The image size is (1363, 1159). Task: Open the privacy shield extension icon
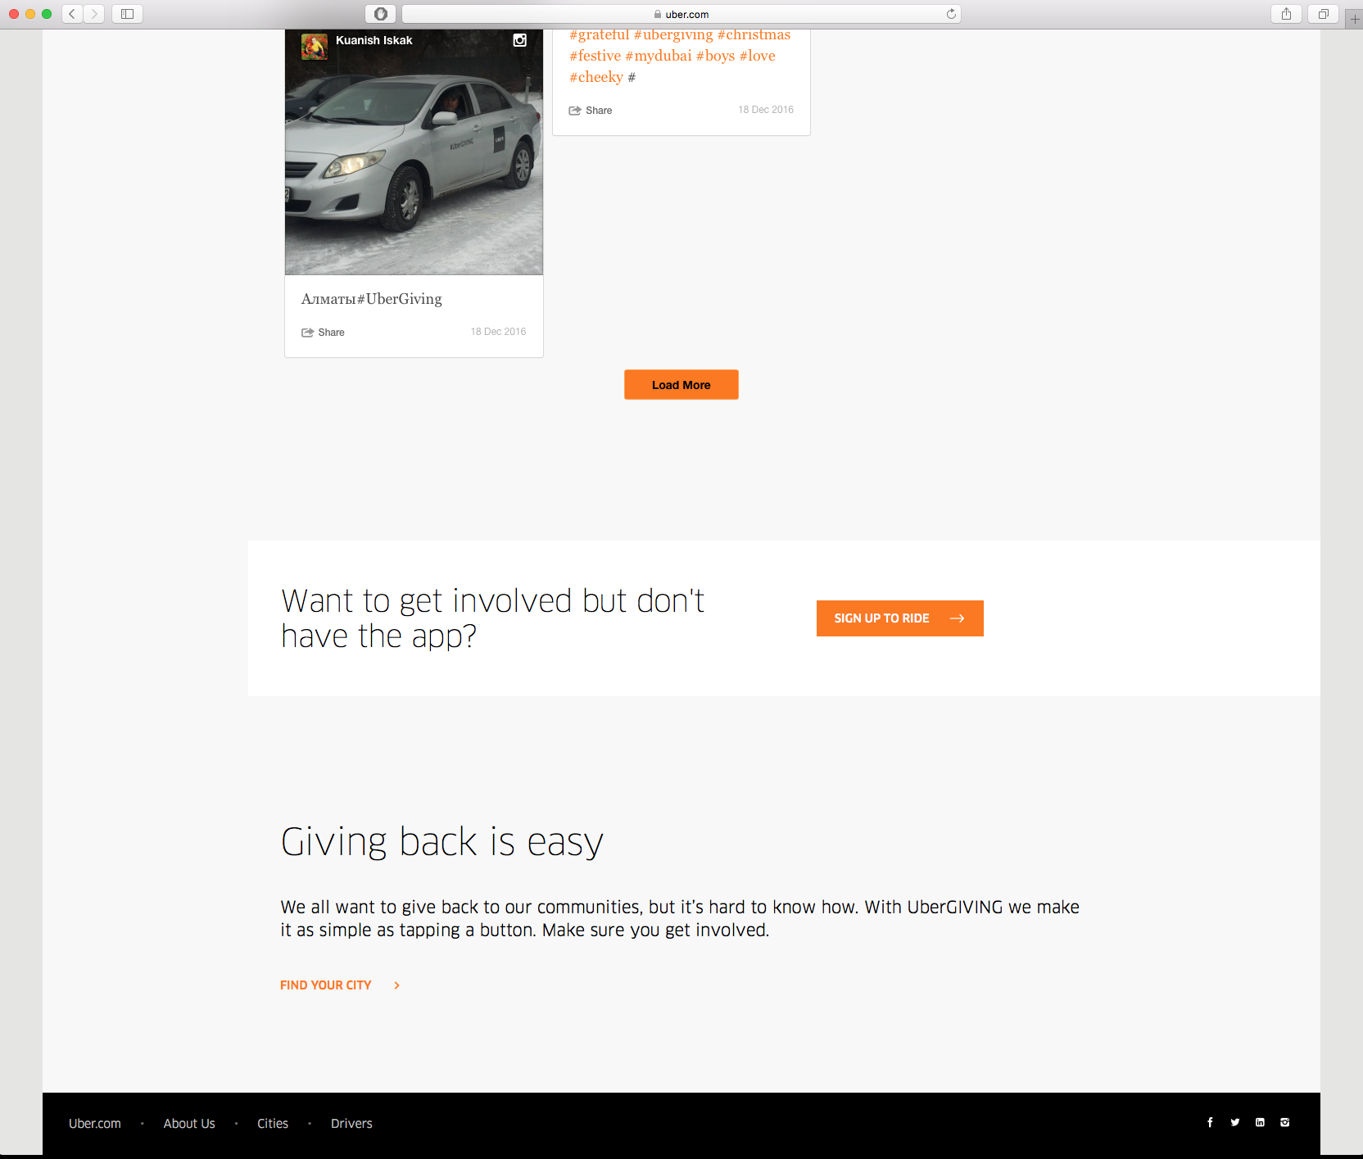[x=380, y=14]
